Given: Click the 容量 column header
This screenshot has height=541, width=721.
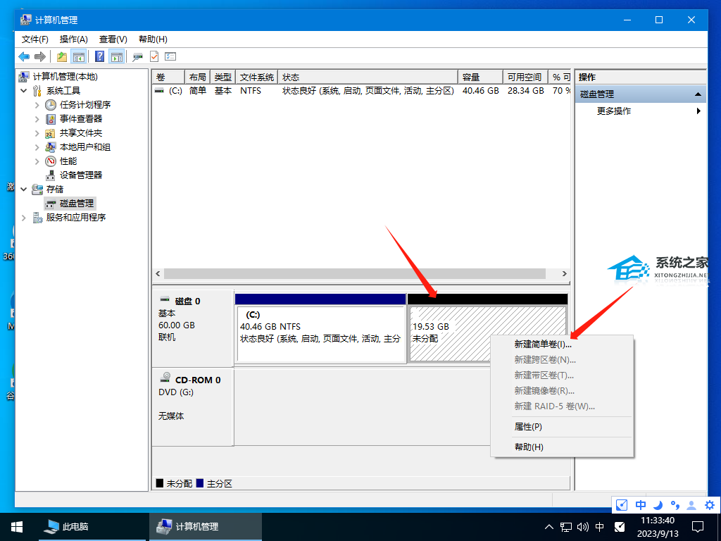Looking at the screenshot, I should [480, 77].
